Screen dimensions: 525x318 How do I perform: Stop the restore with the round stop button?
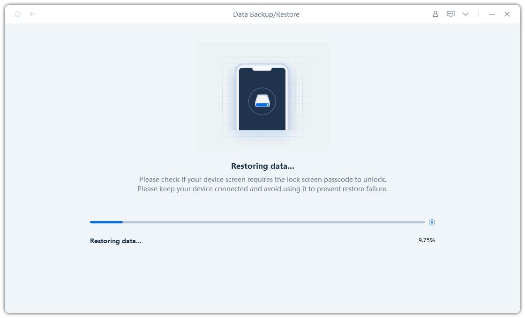click(x=432, y=222)
